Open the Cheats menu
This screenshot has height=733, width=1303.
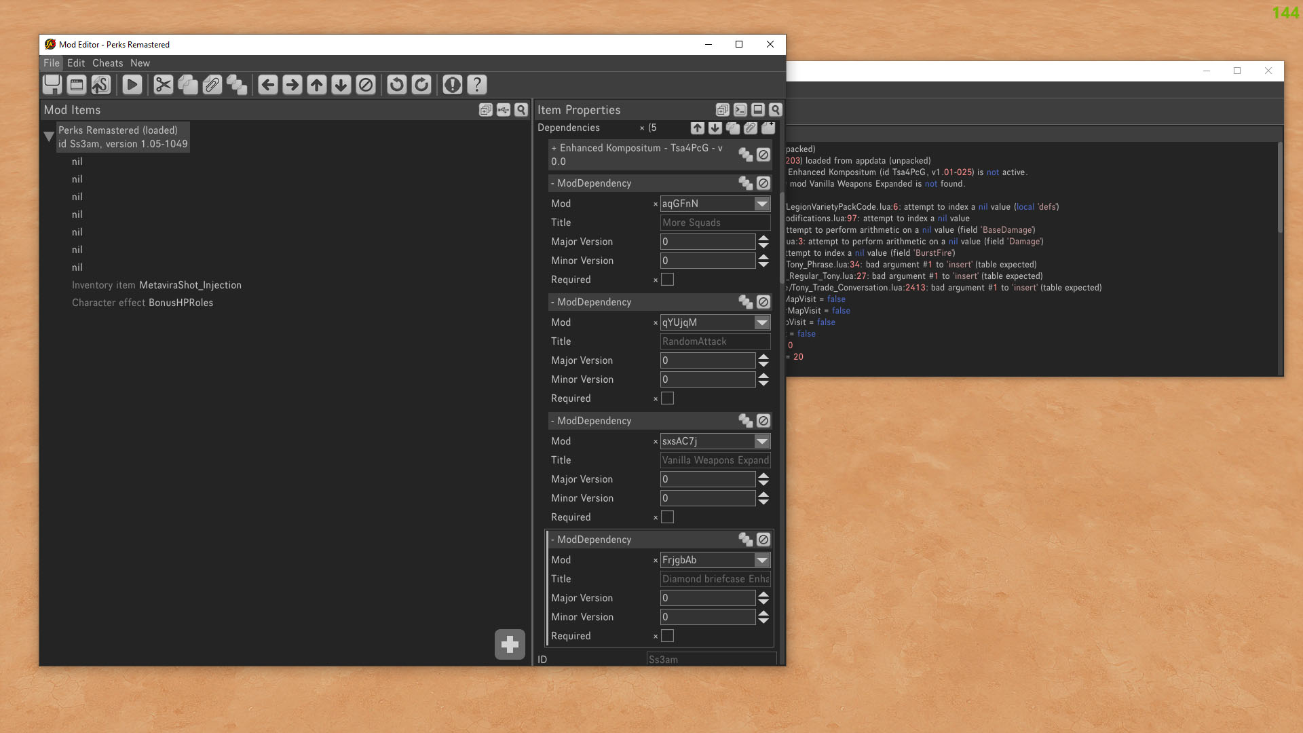(x=108, y=63)
